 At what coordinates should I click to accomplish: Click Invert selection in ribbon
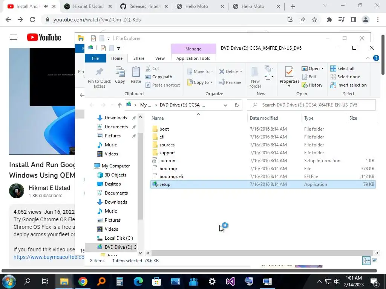click(348, 85)
